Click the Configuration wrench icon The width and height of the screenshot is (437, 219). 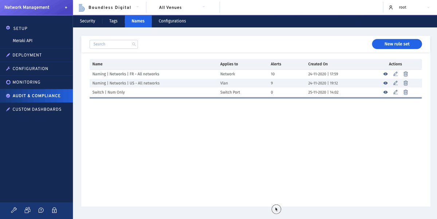pos(8,68)
